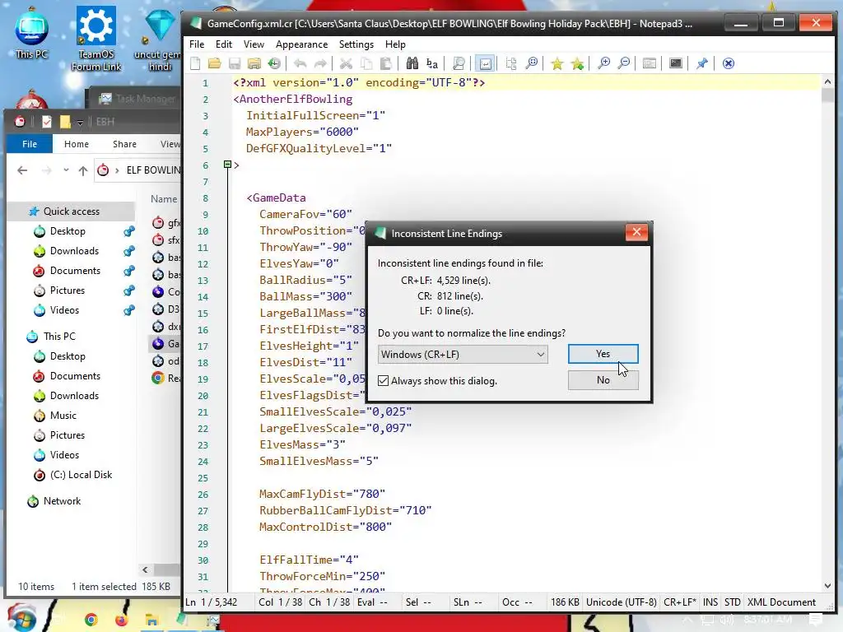Open the File menu in Notepad3
This screenshot has height=632, width=843.
pos(197,44)
